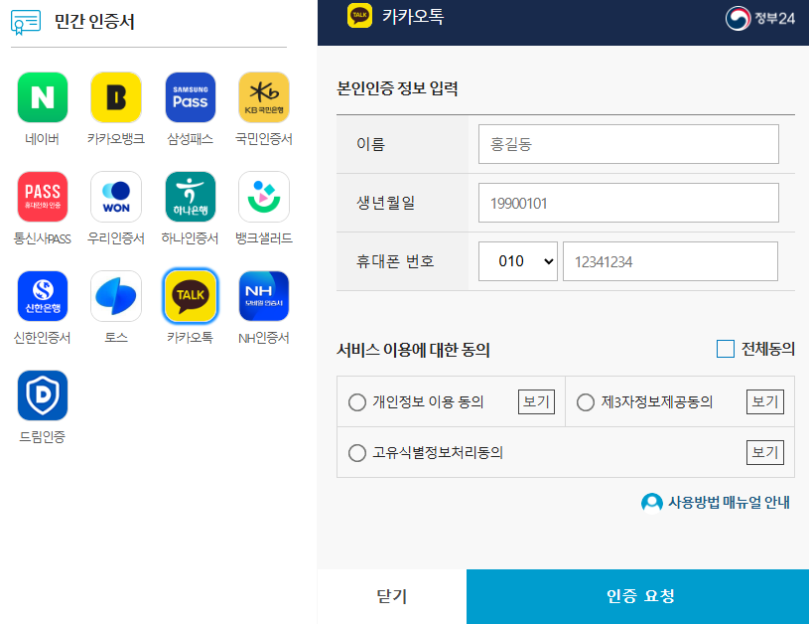Image resolution: width=809 pixels, height=624 pixels.
Task: Select the KakaoTalk certificate icon
Action: pyautogui.click(x=191, y=296)
